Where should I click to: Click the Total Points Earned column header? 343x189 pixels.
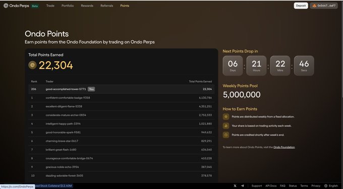pos(200,82)
